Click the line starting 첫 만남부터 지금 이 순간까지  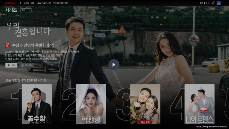(x=34, y=55)
